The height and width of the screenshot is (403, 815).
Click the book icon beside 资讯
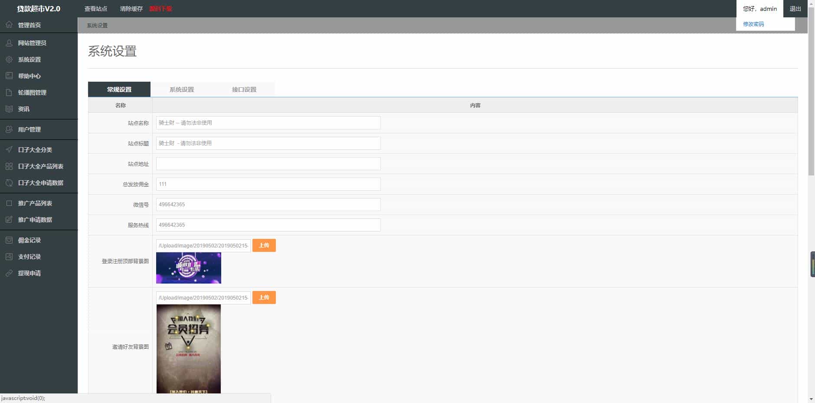click(9, 109)
